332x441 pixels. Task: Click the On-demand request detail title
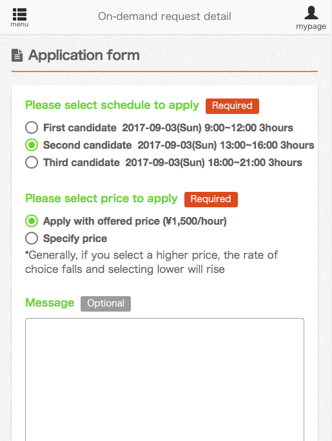pyautogui.click(x=164, y=16)
